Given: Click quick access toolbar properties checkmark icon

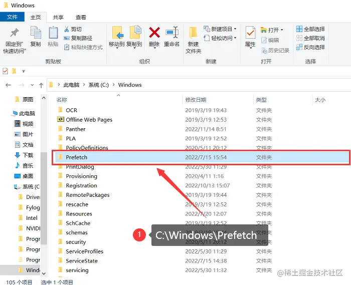Looking at the screenshot, I should pos(5,71).
